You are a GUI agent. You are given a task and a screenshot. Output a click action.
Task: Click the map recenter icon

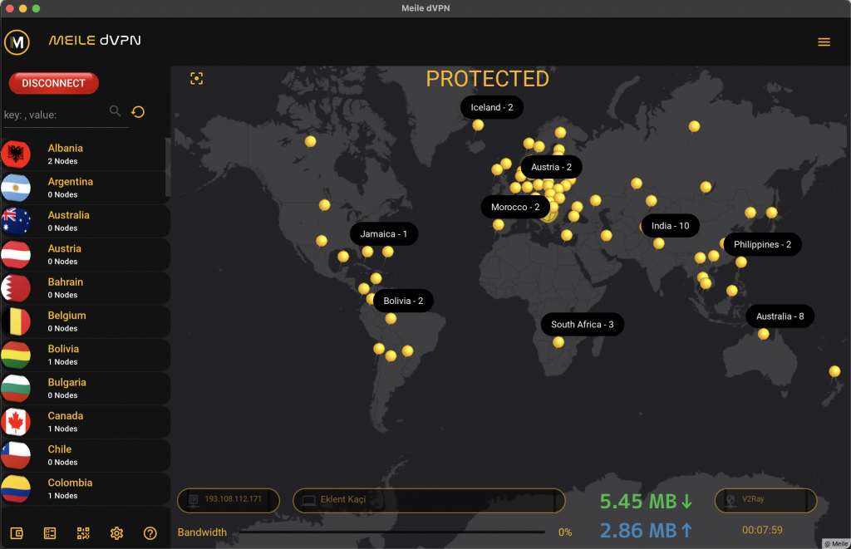click(x=197, y=77)
